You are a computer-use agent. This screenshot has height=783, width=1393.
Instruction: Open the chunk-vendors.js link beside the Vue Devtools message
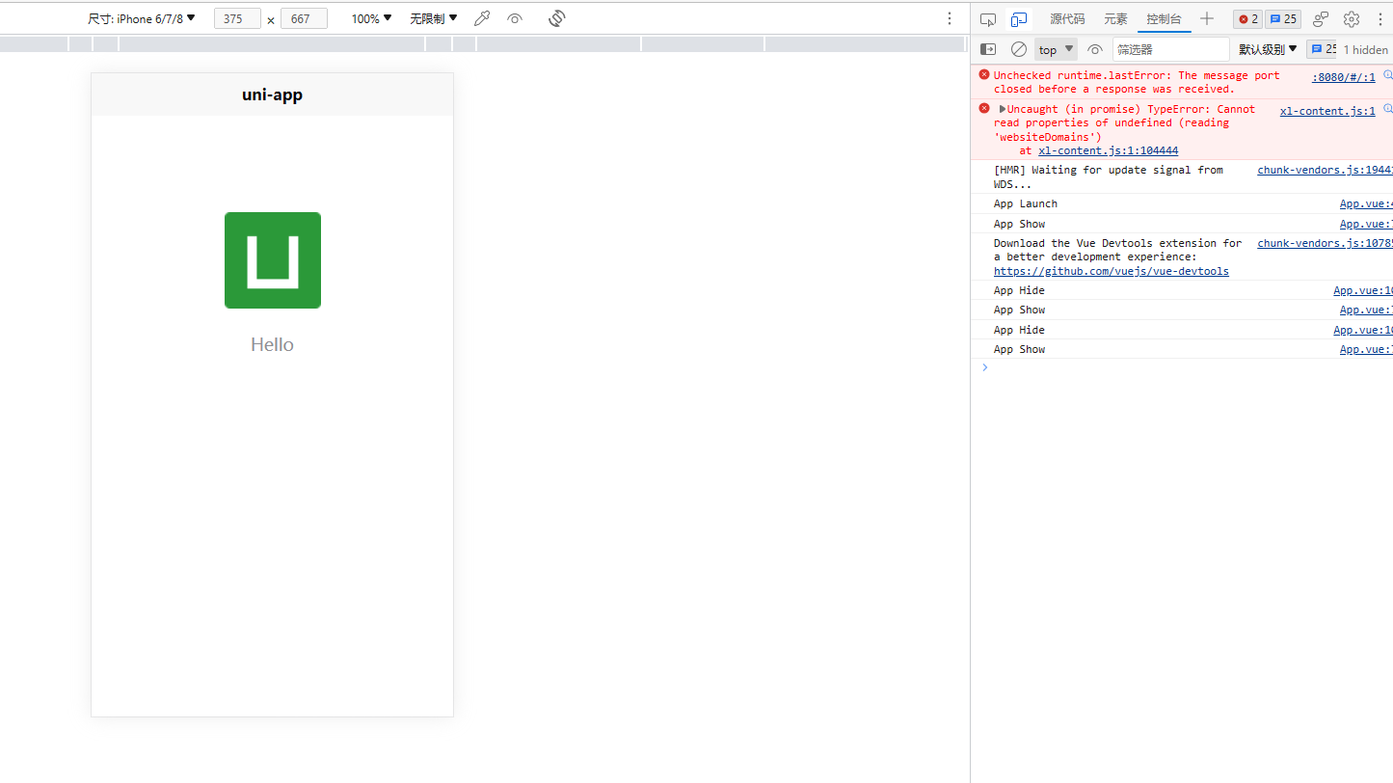(x=1325, y=243)
